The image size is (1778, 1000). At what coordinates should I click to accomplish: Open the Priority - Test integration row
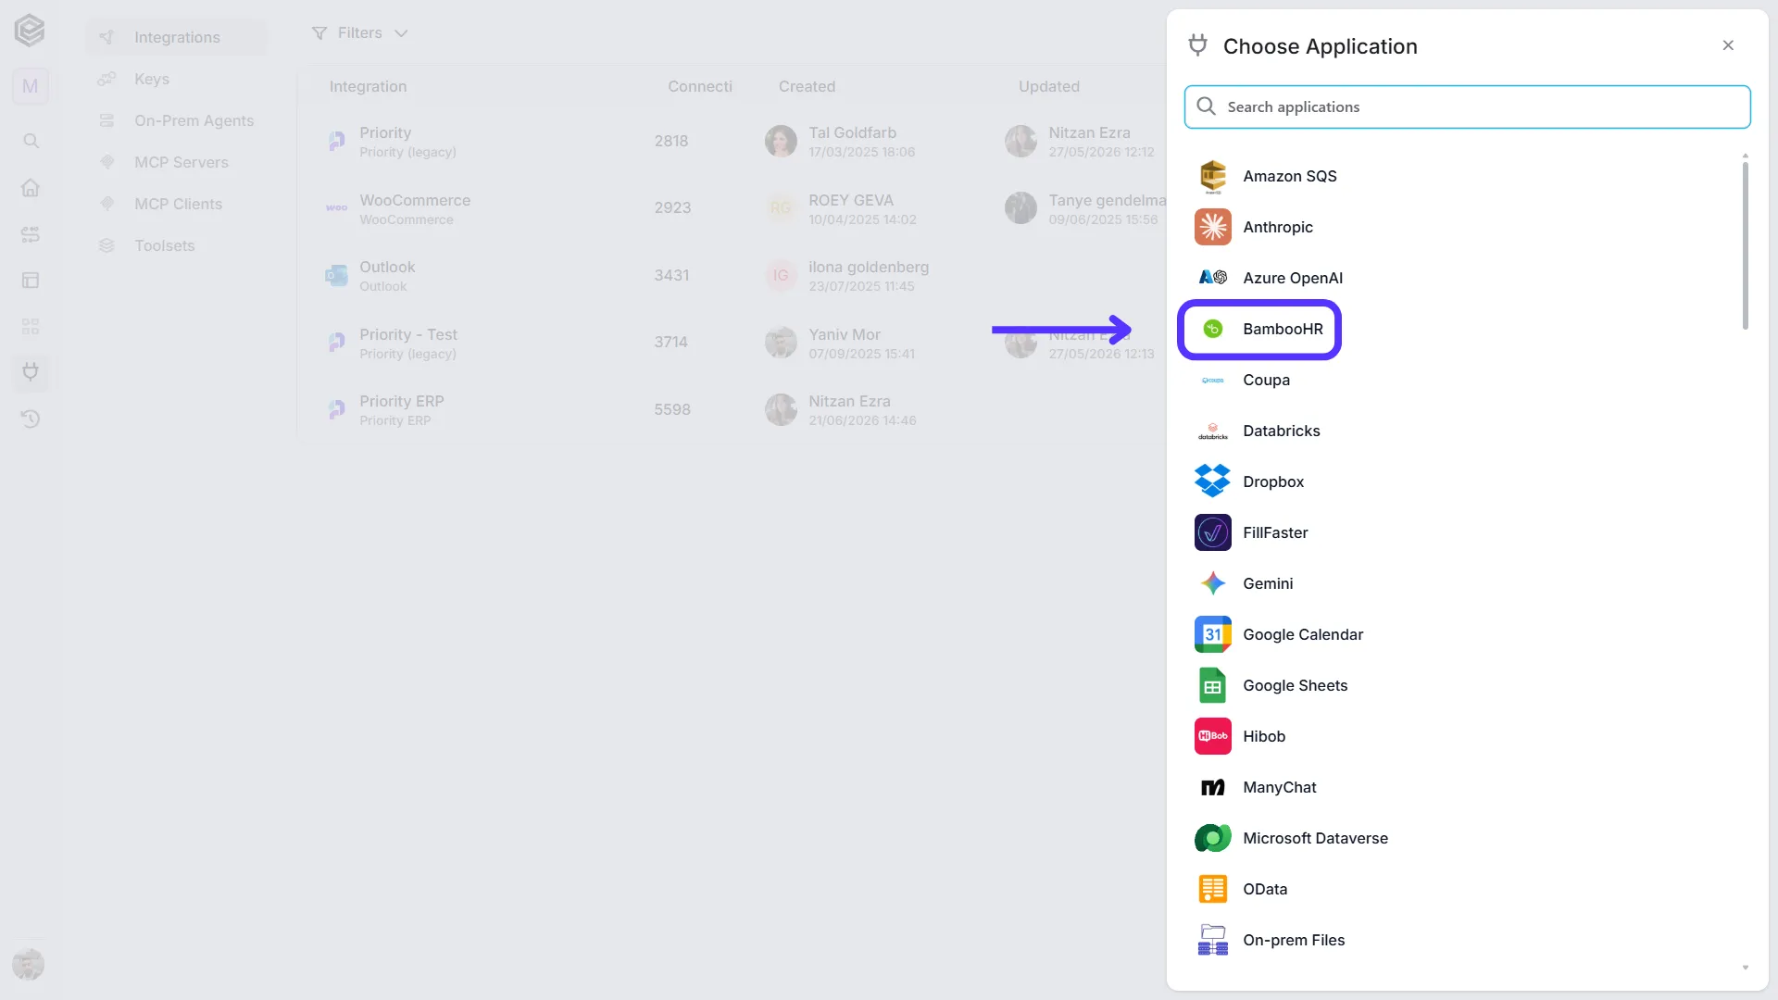[x=732, y=343]
